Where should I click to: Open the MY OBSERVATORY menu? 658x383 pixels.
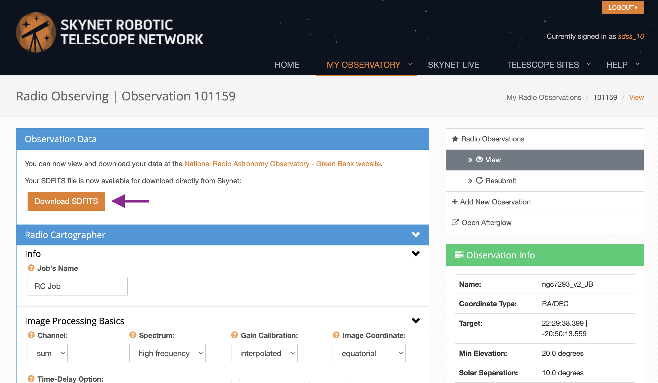click(x=366, y=65)
